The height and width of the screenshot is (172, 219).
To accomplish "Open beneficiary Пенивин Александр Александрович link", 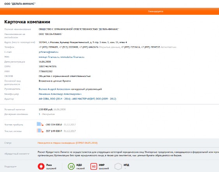I will (60, 94).
